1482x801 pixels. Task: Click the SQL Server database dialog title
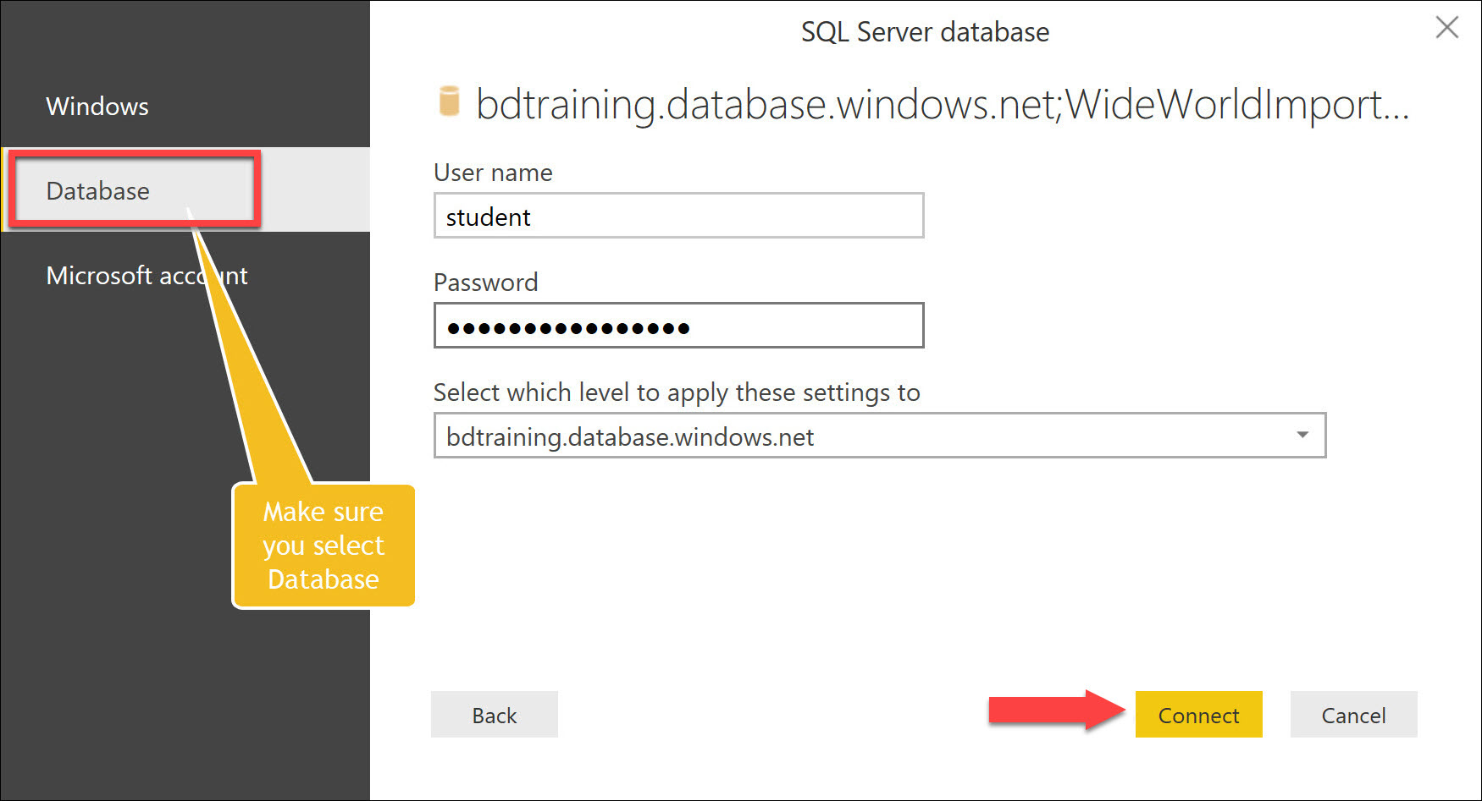point(925,32)
